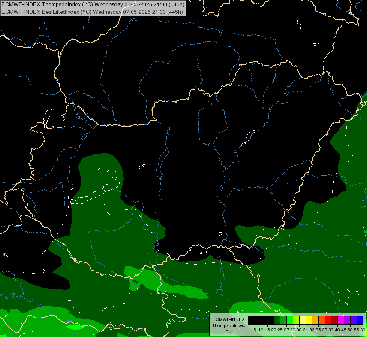The image size is (367, 337).
Task: Click the legend tick value 40
Action: click(x=337, y=330)
